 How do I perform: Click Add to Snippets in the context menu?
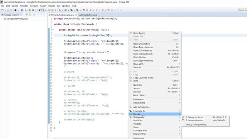pyautogui.click(x=155, y=107)
